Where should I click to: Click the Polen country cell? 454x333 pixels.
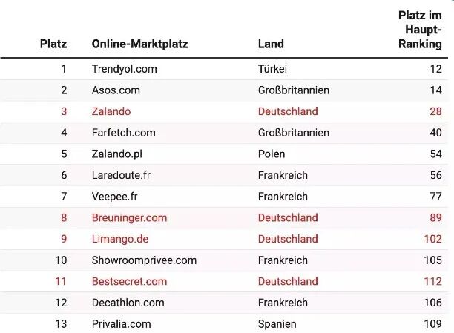272,154
